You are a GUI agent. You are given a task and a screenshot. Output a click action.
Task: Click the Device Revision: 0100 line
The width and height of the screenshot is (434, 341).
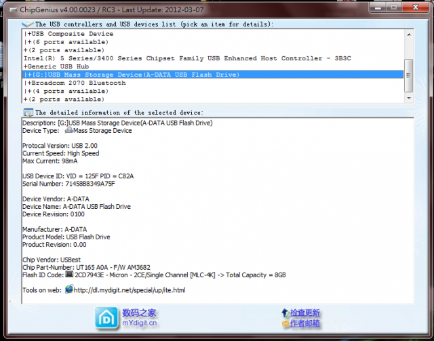tap(54, 214)
